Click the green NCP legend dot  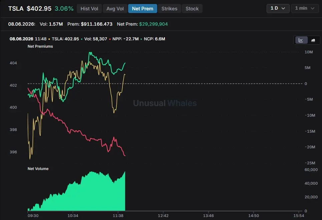coord(141,39)
